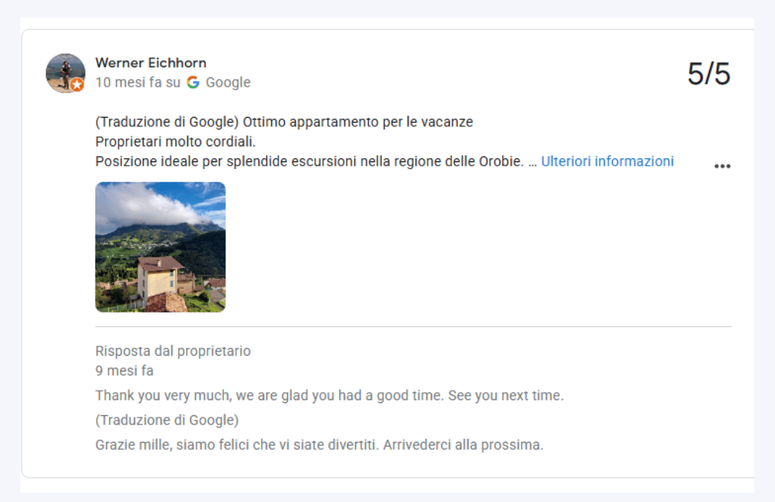Open the mountain house review photo
Screen dimensions: 775x502
point(160,247)
